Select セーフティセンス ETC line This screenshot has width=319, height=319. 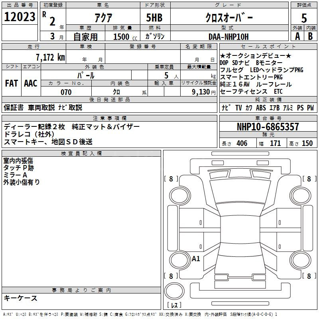tap(251, 92)
